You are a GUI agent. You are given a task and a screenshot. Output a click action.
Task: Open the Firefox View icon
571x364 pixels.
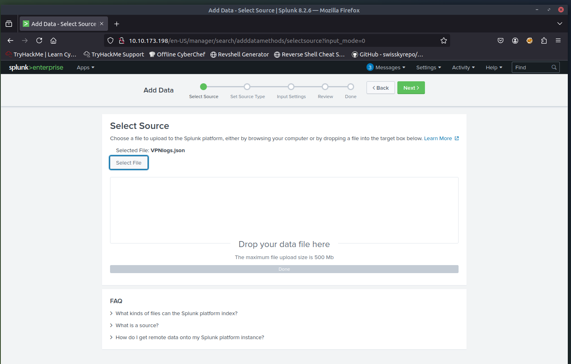pos(9,24)
